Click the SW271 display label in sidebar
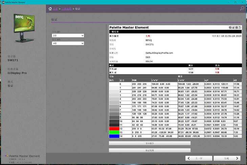 point(13,60)
